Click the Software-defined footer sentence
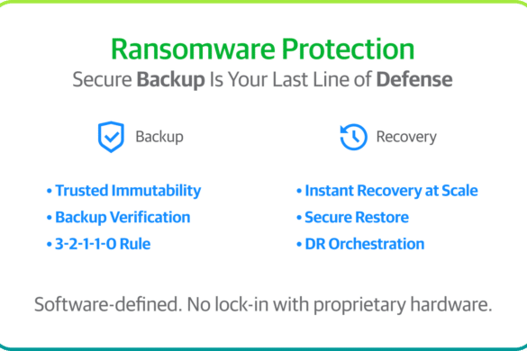 (263, 304)
